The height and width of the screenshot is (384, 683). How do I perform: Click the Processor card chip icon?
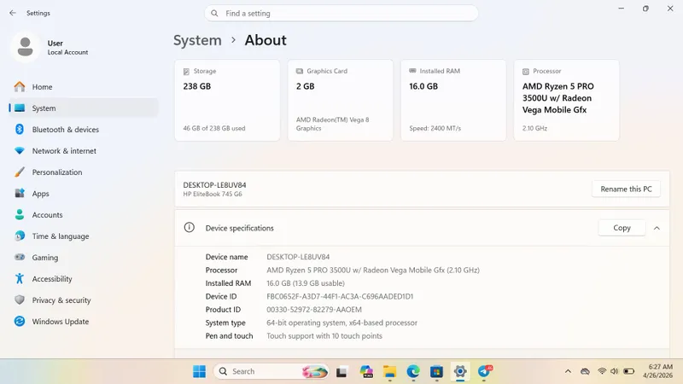[x=526, y=72]
